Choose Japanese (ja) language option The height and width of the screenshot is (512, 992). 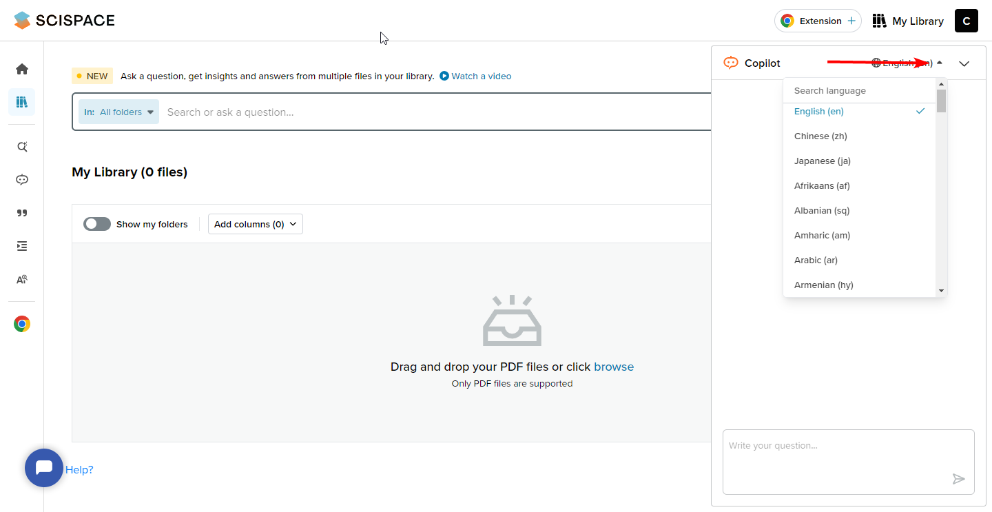pyautogui.click(x=823, y=161)
